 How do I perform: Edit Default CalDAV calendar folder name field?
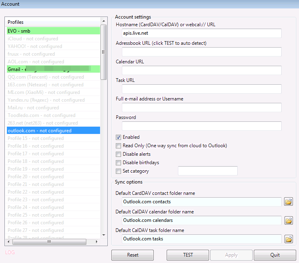tap(202, 220)
